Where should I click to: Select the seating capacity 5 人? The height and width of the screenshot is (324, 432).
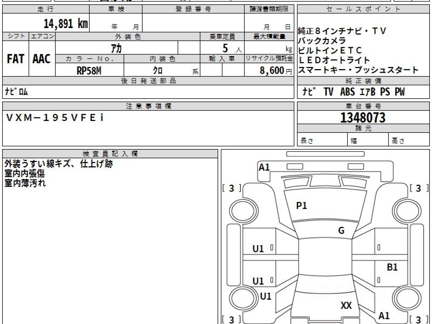[x=232, y=48]
